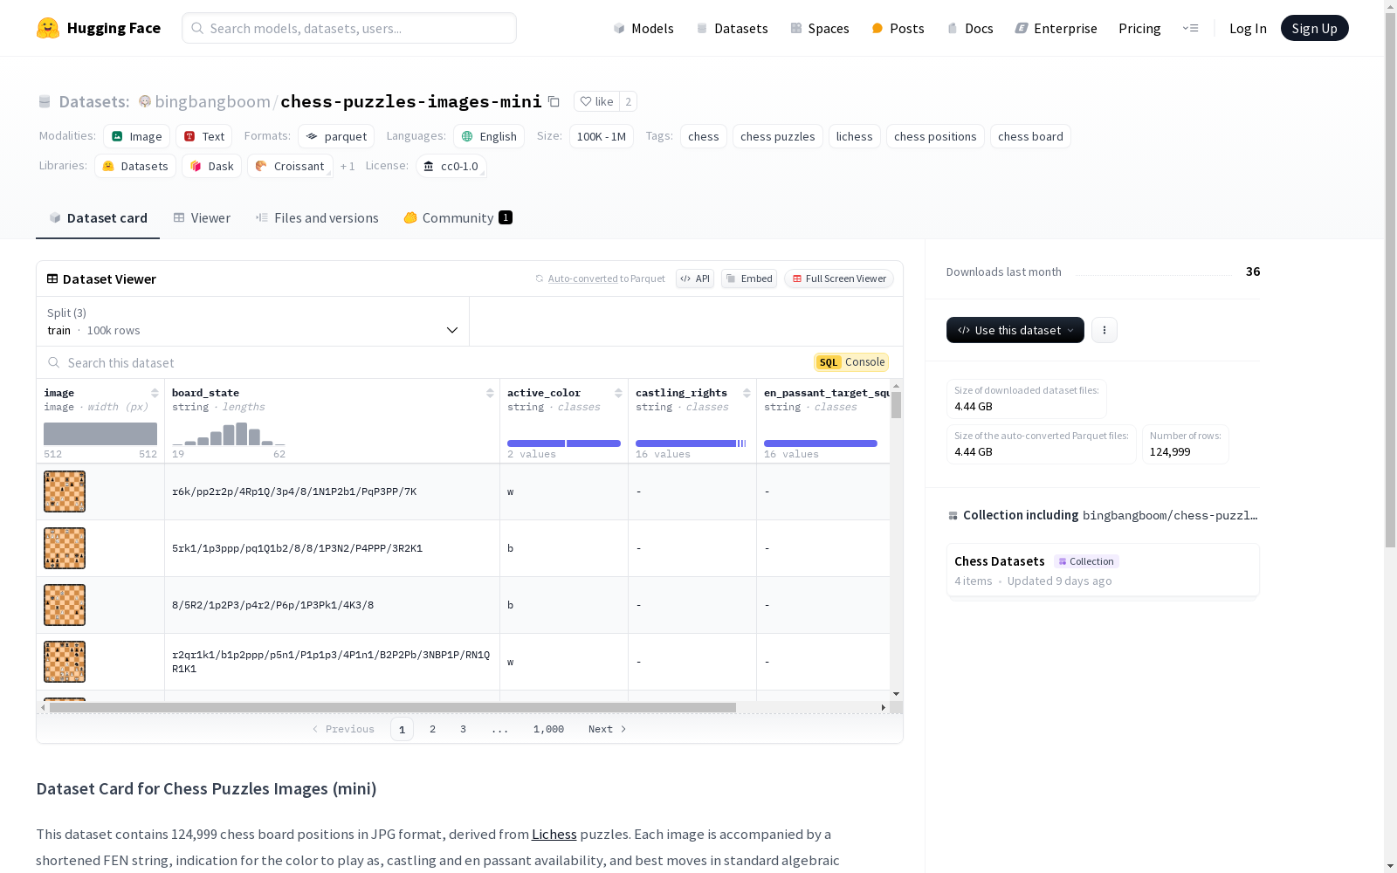Open the SQL Console
Viewport: 1397px width, 873px height.
[851, 362]
